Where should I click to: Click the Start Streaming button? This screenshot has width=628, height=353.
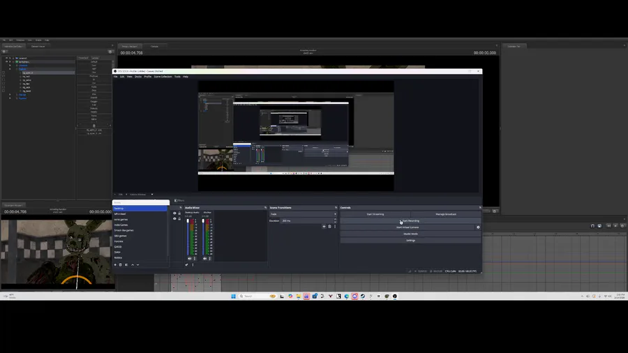tap(375, 214)
